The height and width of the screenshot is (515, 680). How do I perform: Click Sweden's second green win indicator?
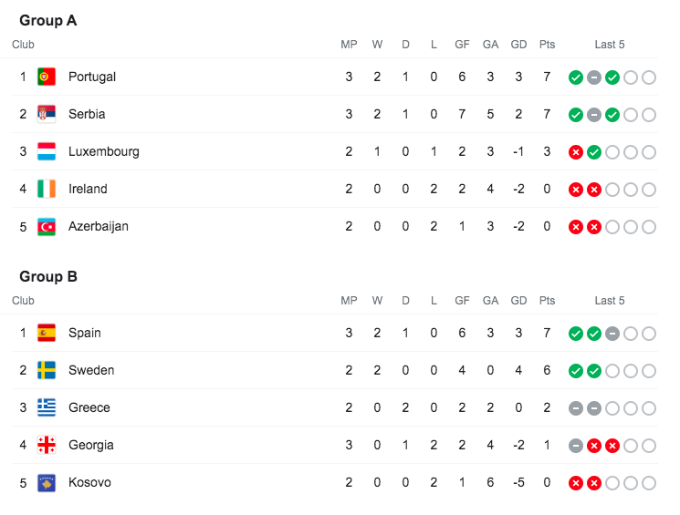click(x=594, y=371)
